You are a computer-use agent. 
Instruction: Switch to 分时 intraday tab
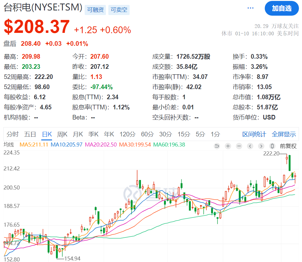[13, 134]
